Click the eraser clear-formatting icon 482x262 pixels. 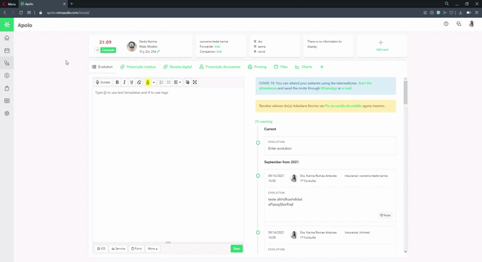139,82
